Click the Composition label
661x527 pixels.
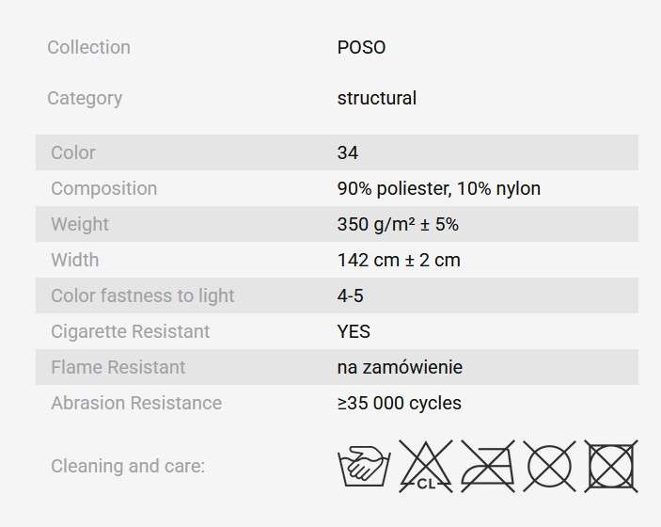(x=104, y=188)
